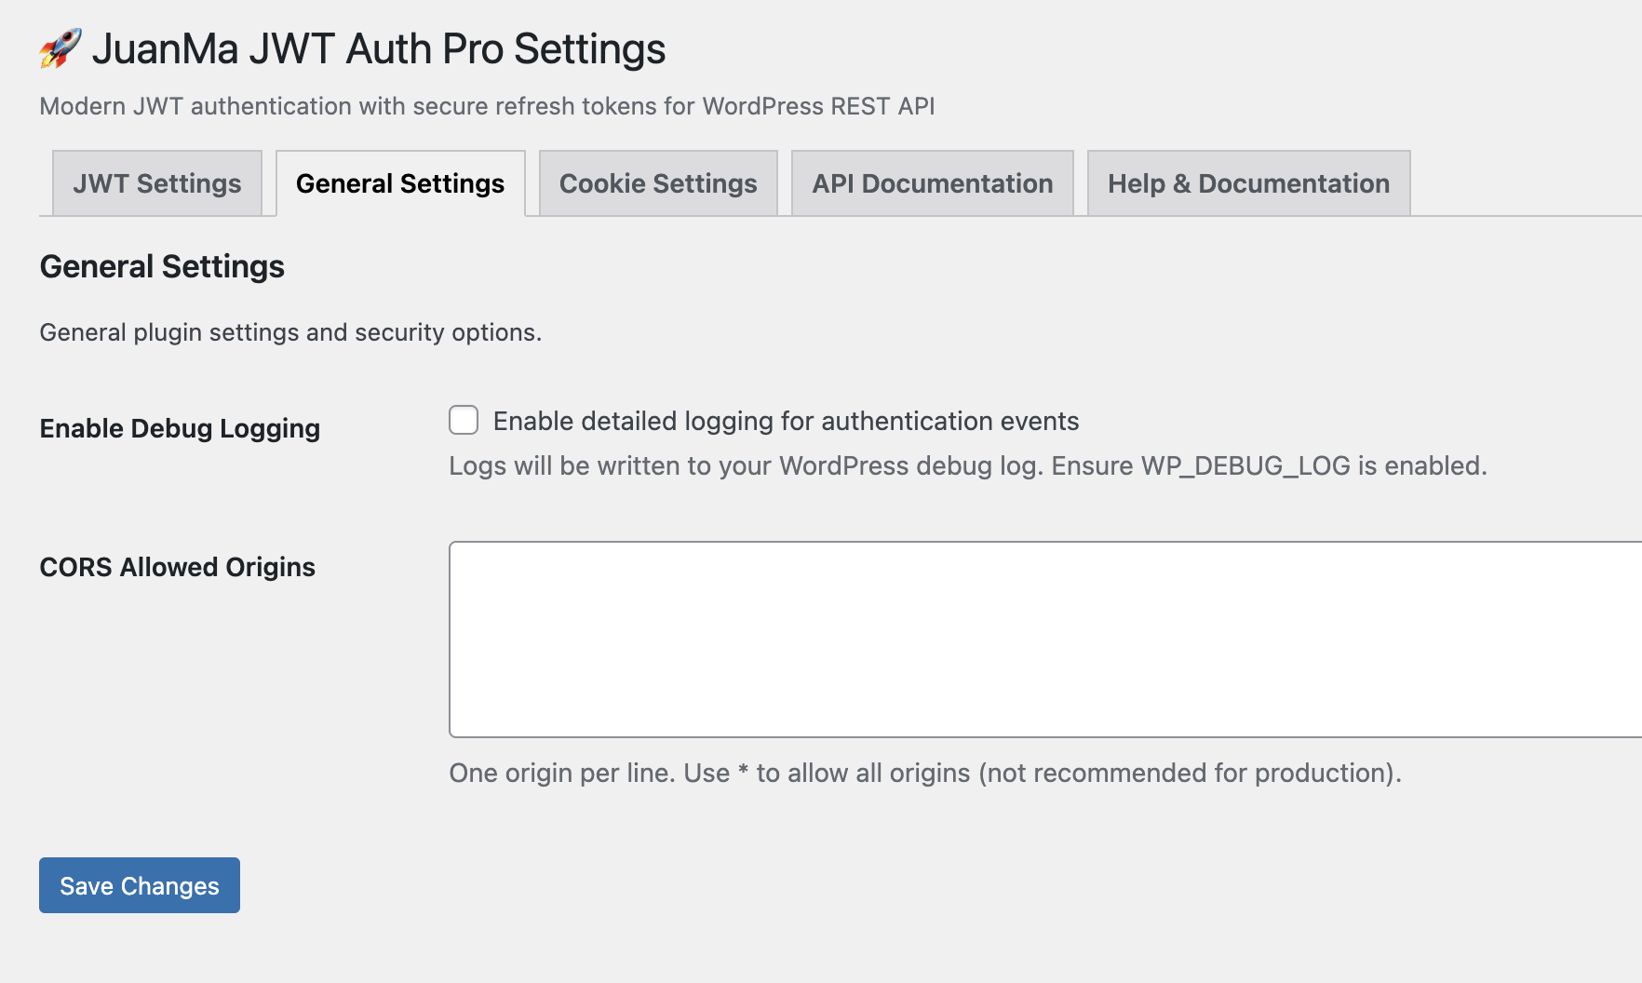Click the asterisk in the CORS hint
Image resolution: width=1642 pixels, height=983 pixels.
coord(743,771)
